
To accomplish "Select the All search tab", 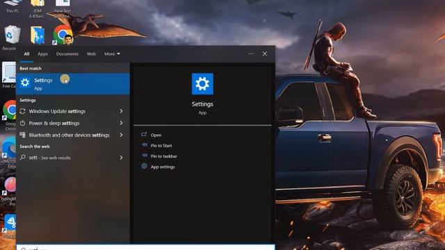I will click(x=26, y=54).
